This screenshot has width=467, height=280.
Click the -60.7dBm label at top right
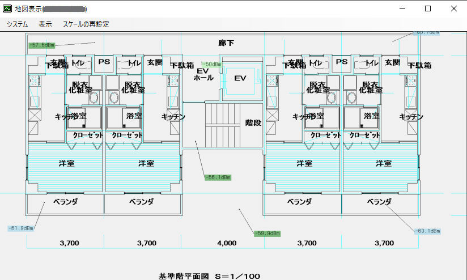coord(426,33)
